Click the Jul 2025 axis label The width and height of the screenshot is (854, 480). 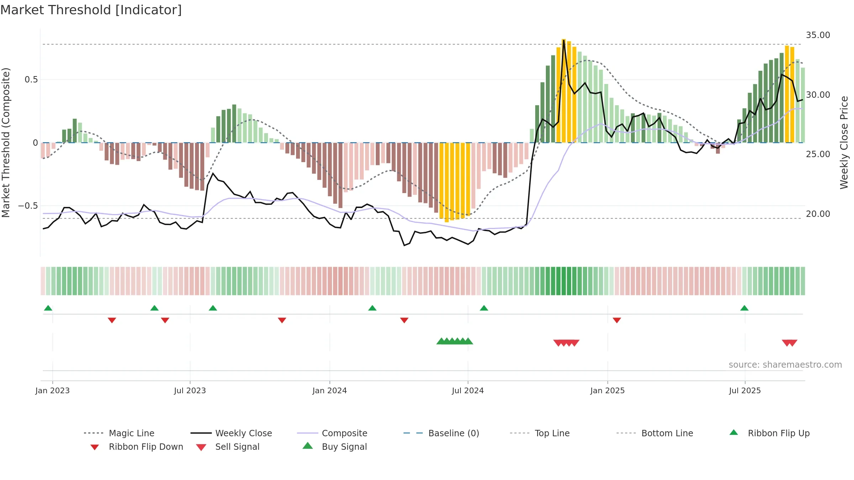click(x=745, y=390)
